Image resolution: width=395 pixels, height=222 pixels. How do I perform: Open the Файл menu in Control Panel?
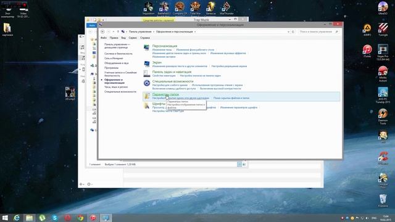point(104,38)
